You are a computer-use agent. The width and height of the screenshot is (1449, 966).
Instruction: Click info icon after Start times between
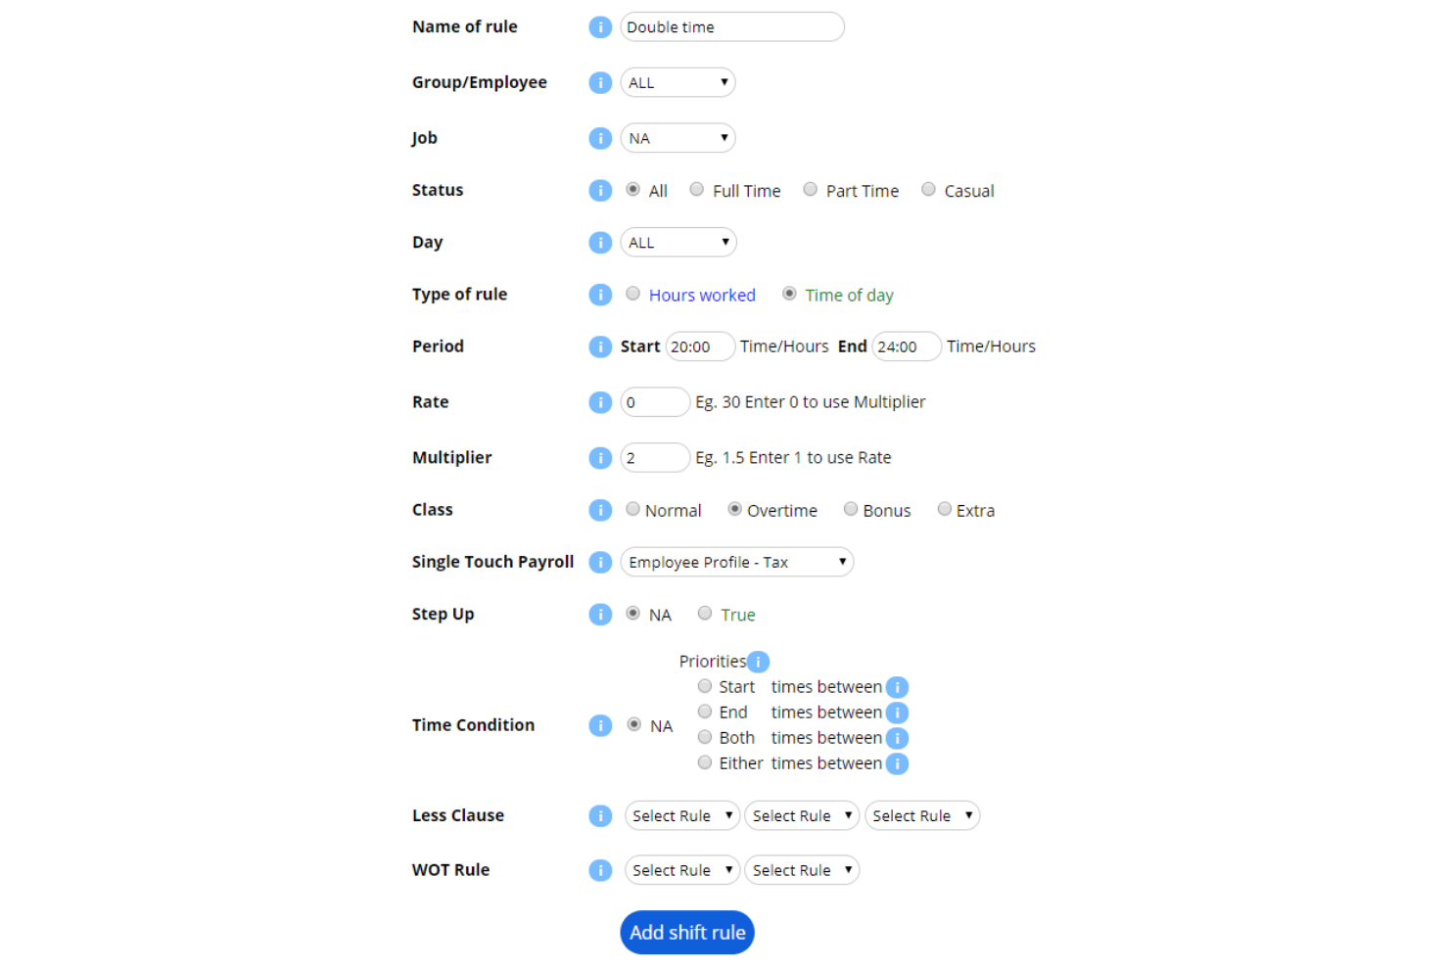[x=897, y=687]
